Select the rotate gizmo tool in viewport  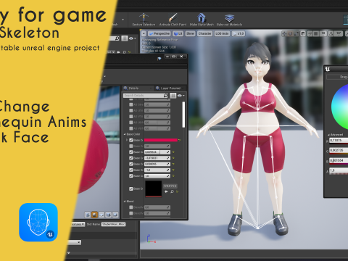290,33
